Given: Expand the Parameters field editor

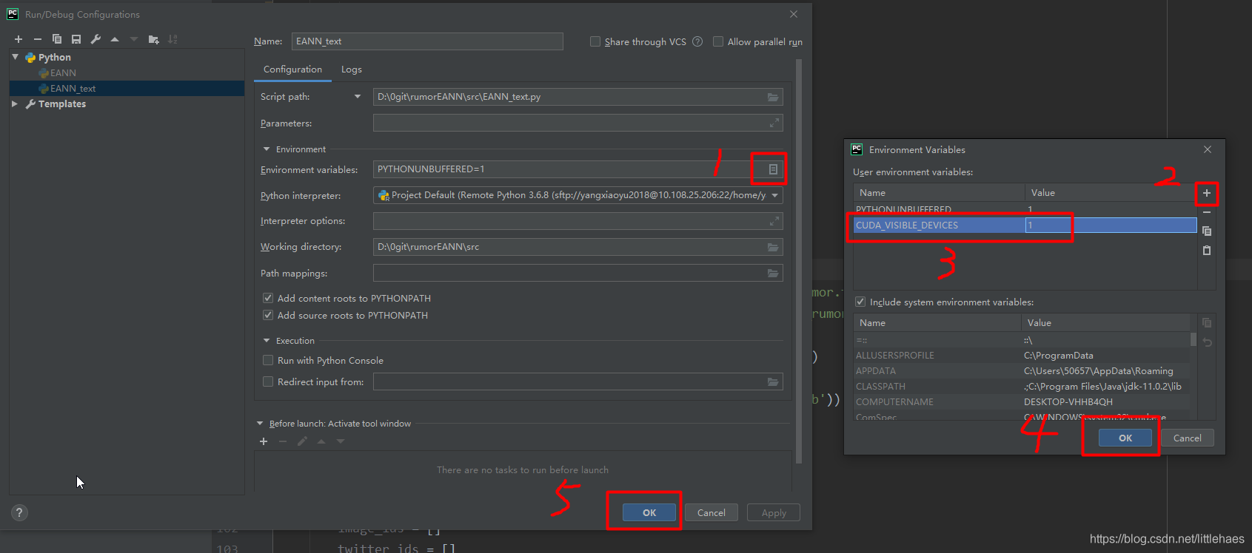Looking at the screenshot, I should pyautogui.click(x=774, y=123).
